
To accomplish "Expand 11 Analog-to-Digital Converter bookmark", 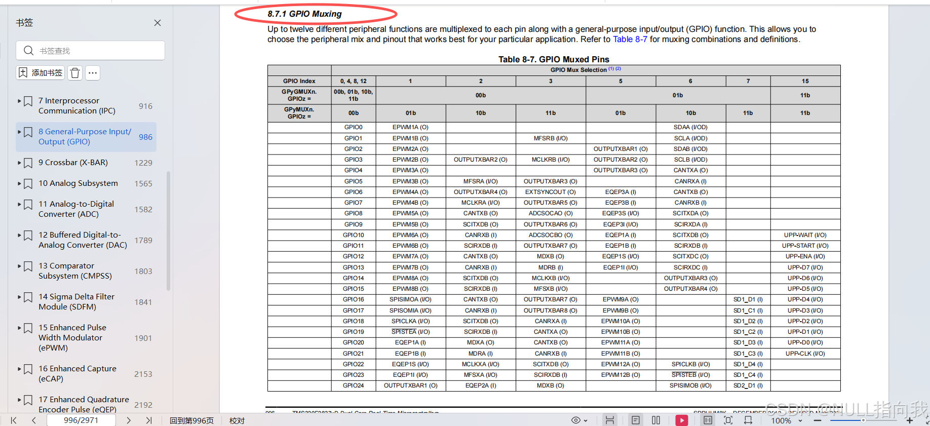I will tap(19, 204).
